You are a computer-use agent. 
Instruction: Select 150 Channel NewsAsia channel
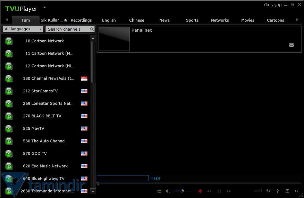[46, 79]
